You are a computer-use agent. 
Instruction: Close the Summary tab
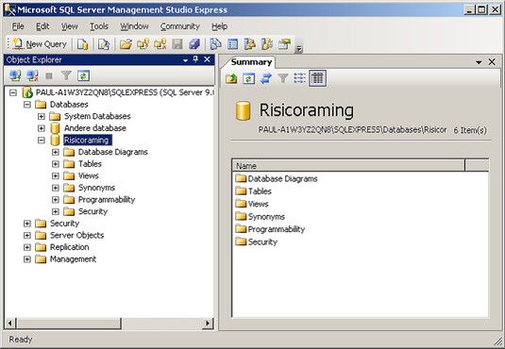pyautogui.click(x=492, y=62)
